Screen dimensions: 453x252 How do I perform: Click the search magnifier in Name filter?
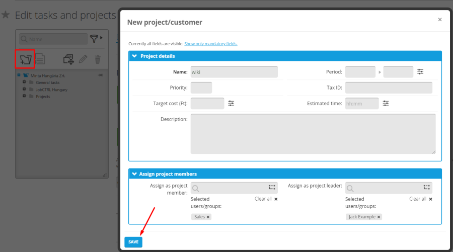coord(24,39)
